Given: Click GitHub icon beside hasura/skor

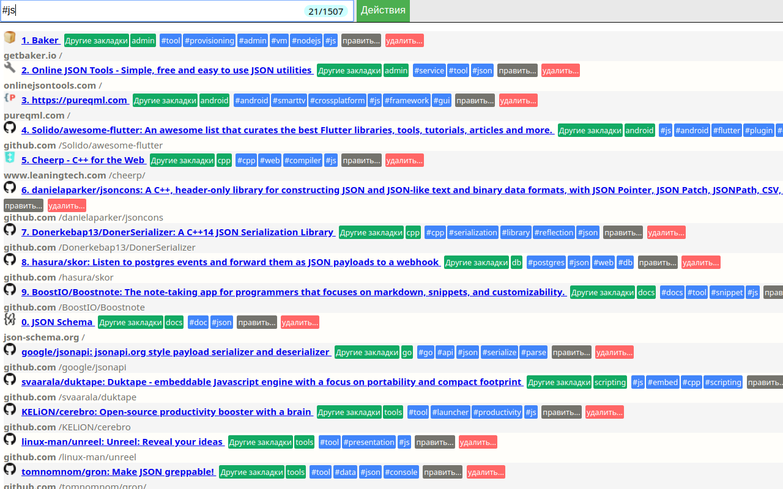Looking at the screenshot, I should coord(10,259).
